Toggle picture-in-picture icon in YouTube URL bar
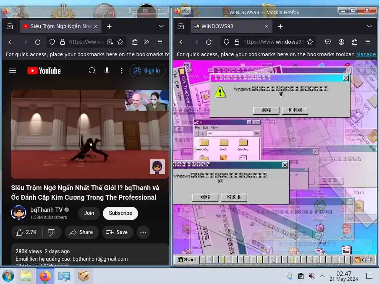This screenshot has width=379, height=284. click(x=110, y=42)
